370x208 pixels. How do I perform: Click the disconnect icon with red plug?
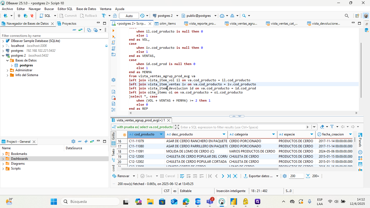pos(32,16)
